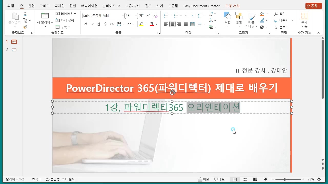Toggle text shadow formatting
The width and height of the screenshot is (328, 184).
coord(105,24)
